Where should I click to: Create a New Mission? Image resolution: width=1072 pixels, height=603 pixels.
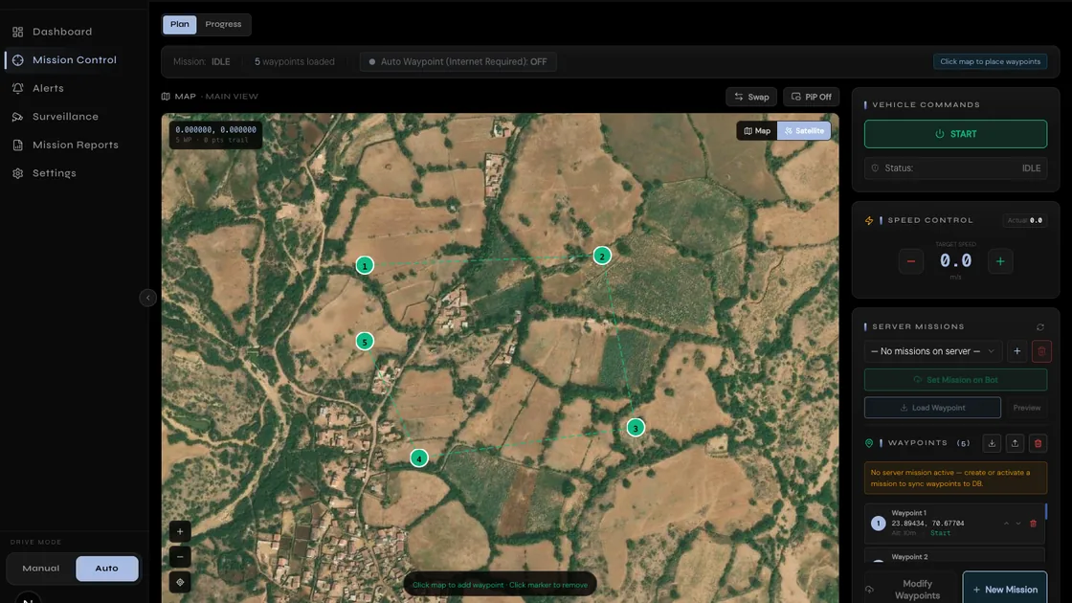point(1004,590)
